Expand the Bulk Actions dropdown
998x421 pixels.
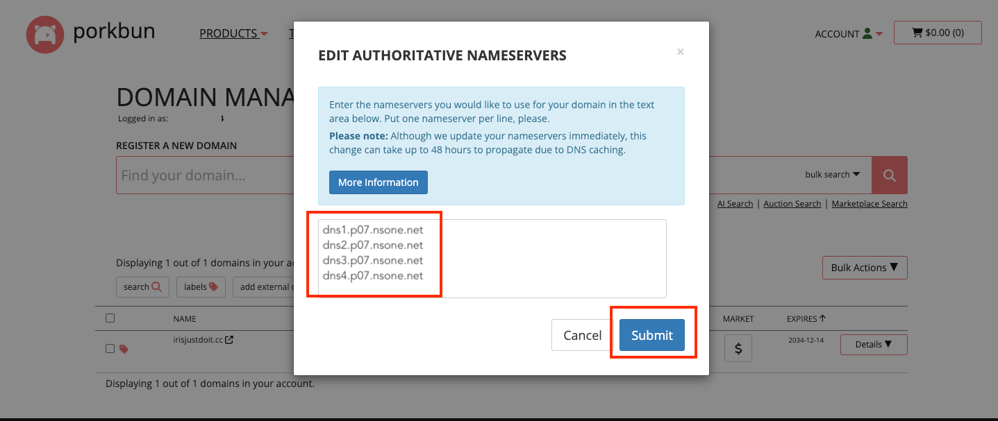pyautogui.click(x=864, y=268)
